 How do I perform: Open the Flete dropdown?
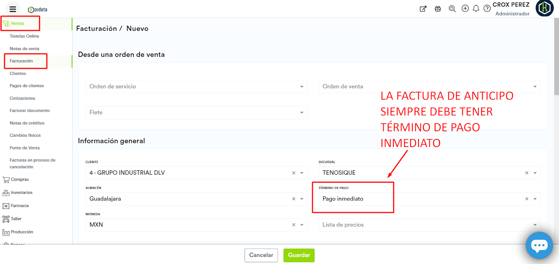[302, 112]
